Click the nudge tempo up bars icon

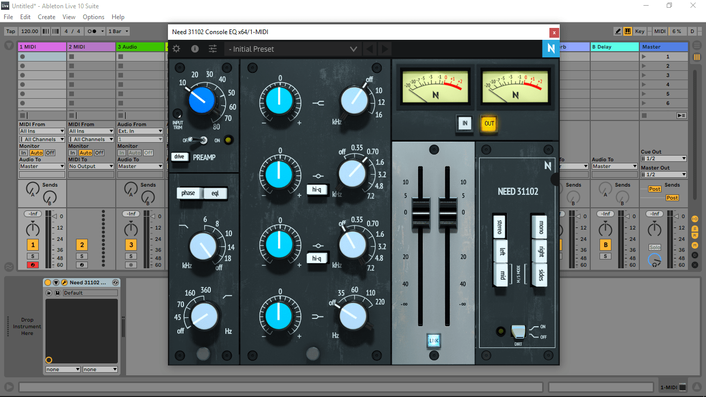54,31
